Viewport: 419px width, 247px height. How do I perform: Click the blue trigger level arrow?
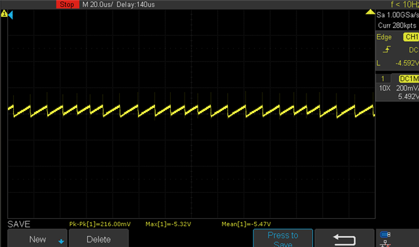[10, 14]
